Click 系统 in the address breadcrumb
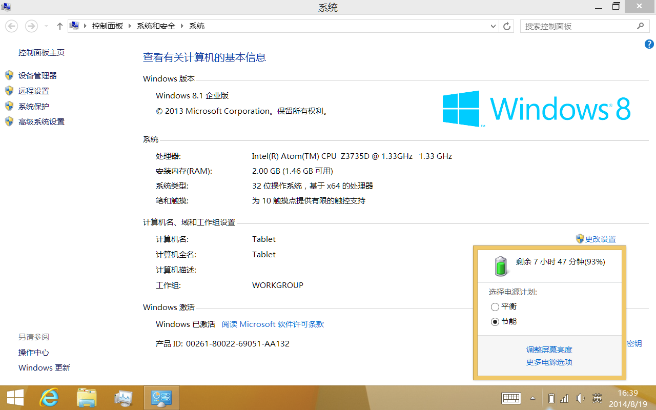 pos(197,26)
